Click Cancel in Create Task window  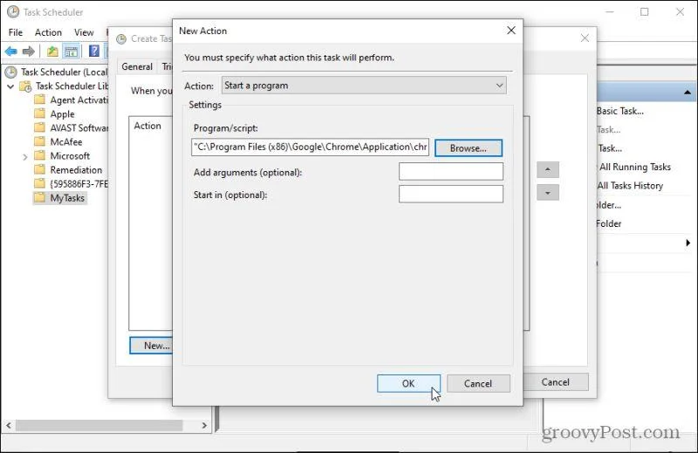click(x=556, y=382)
